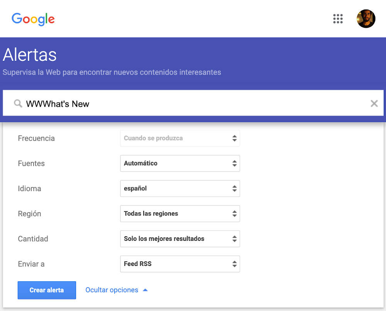The height and width of the screenshot is (311, 386).
Task: Click the Google logo
Action: [33, 19]
